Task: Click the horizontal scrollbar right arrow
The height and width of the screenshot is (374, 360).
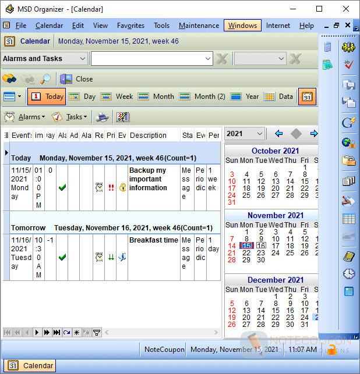Action: point(216,332)
